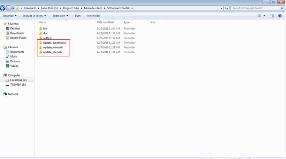Click the Music note icon

[x=7, y=57]
